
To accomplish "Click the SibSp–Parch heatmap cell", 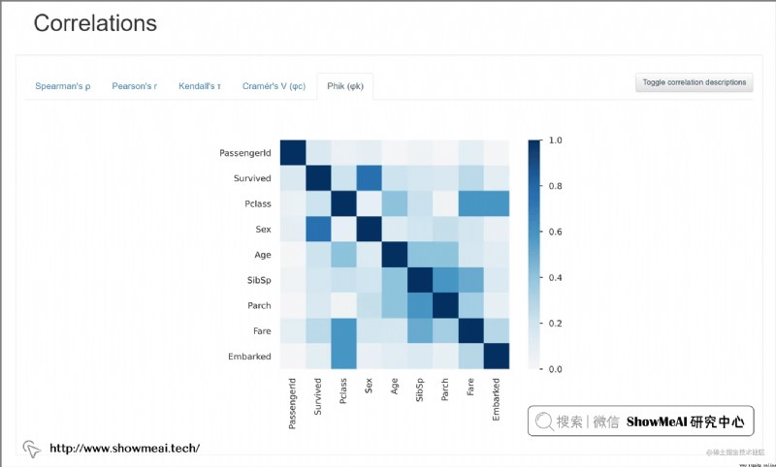I will click(445, 280).
